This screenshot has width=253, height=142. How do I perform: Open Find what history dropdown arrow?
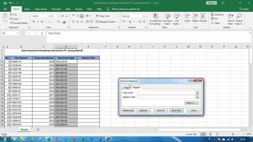click(x=197, y=93)
